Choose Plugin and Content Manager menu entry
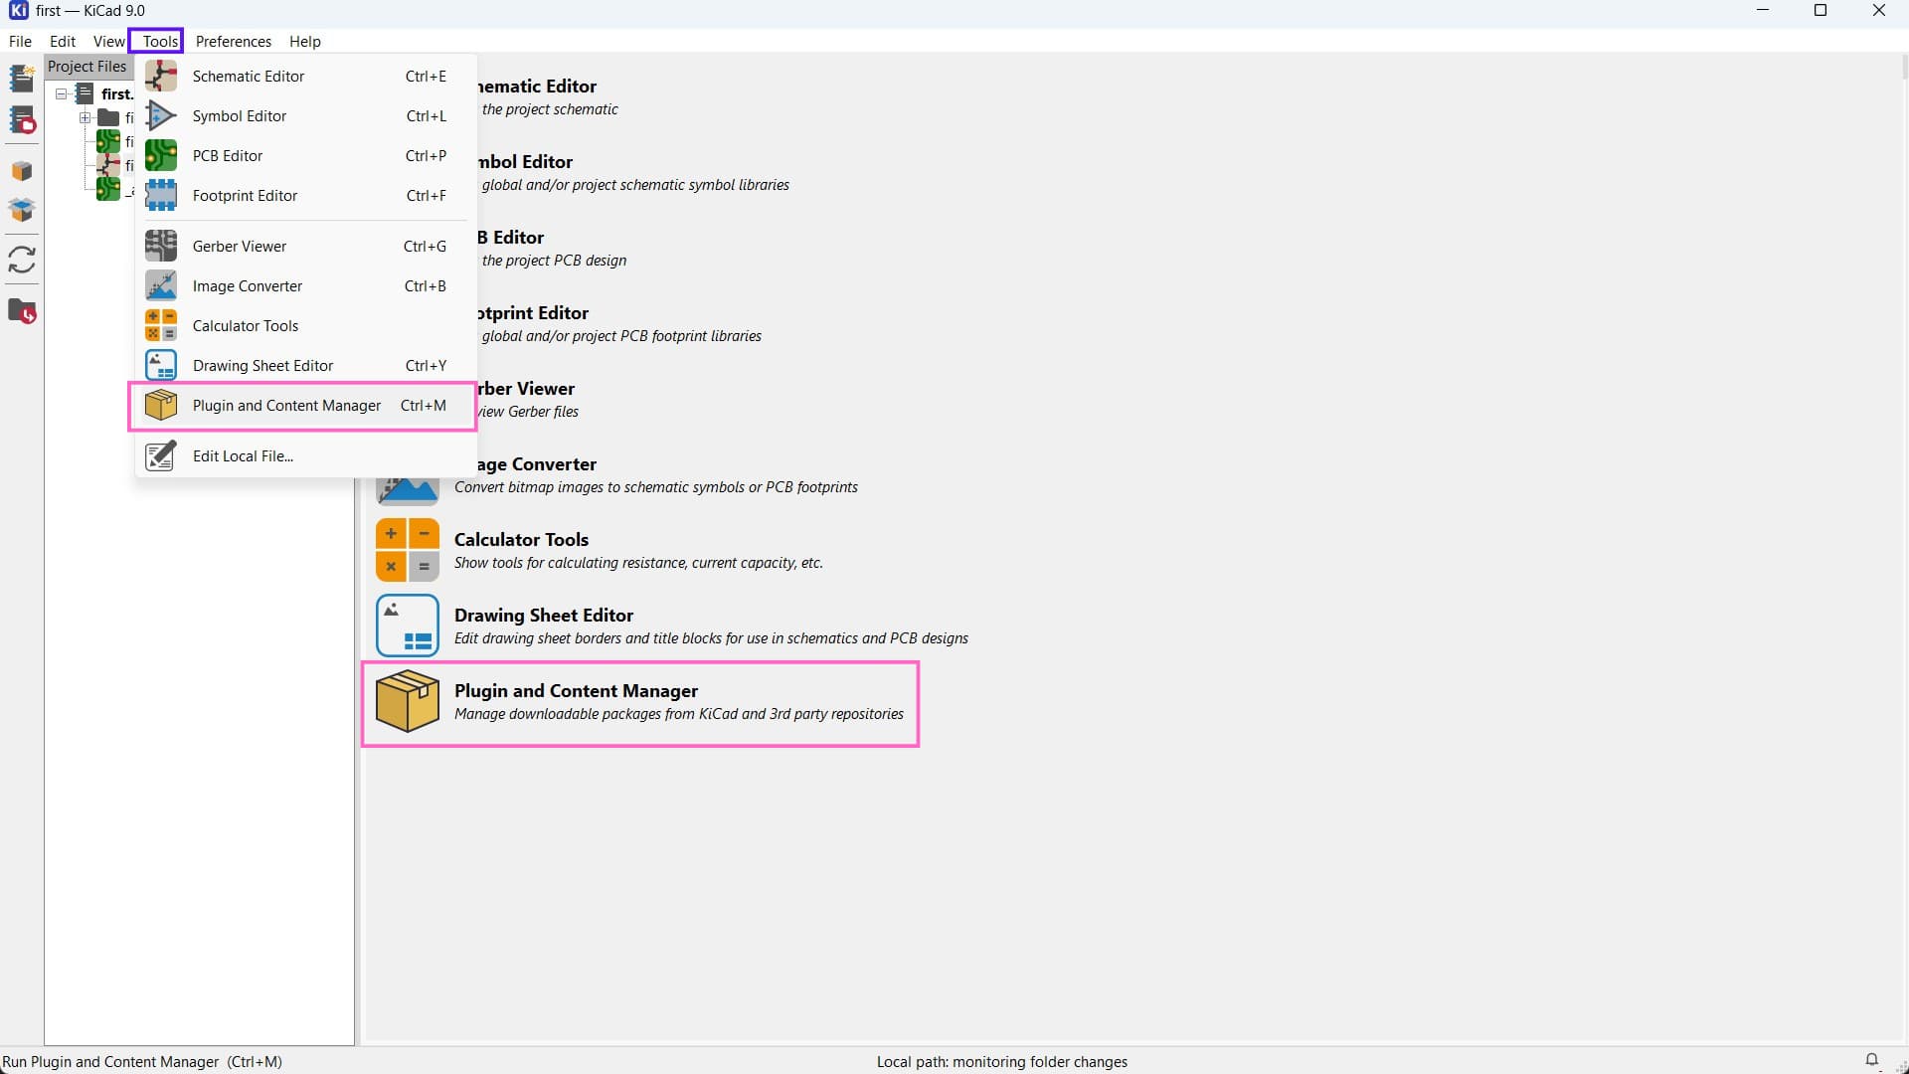This screenshot has height=1074, width=1909. point(286,406)
